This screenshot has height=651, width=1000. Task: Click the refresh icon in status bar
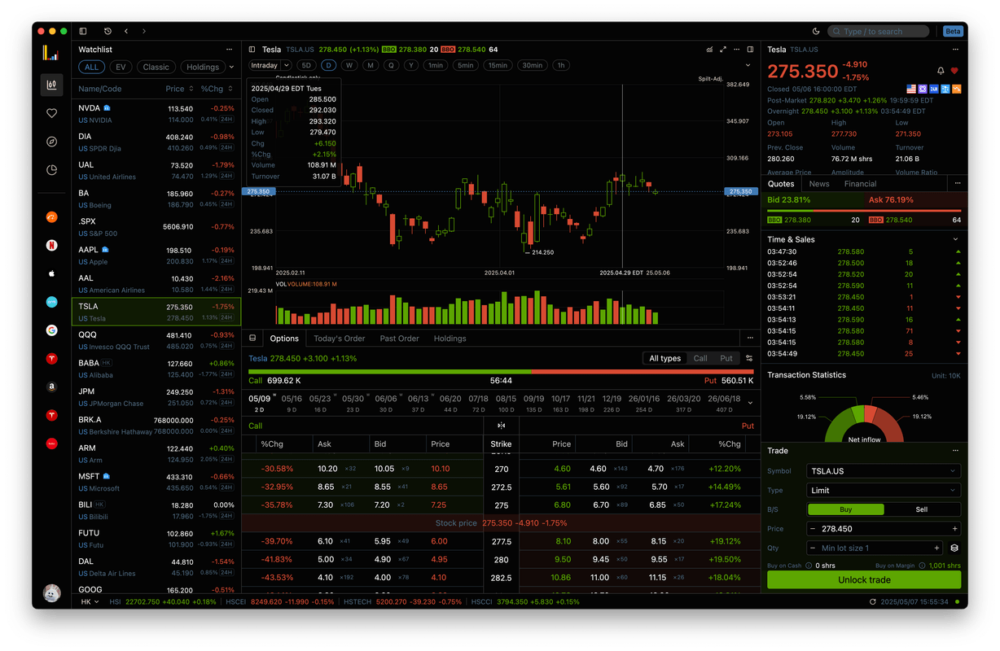[873, 601]
